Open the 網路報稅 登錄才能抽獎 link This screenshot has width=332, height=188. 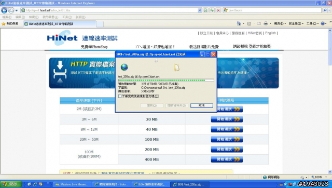252,46
